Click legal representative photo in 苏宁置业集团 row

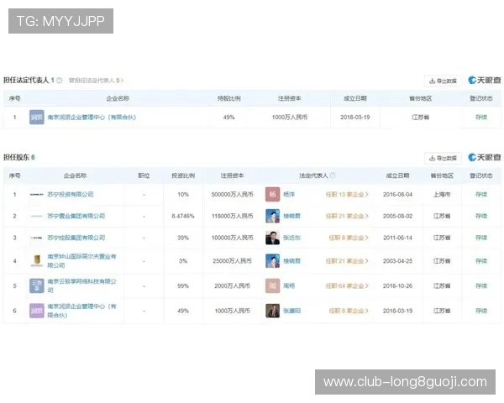[x=272, y=216]
